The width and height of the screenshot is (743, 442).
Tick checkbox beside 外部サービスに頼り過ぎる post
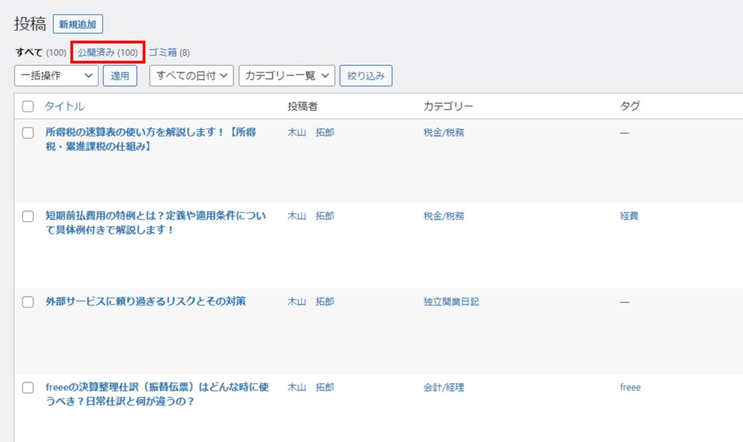click(28, 302)
